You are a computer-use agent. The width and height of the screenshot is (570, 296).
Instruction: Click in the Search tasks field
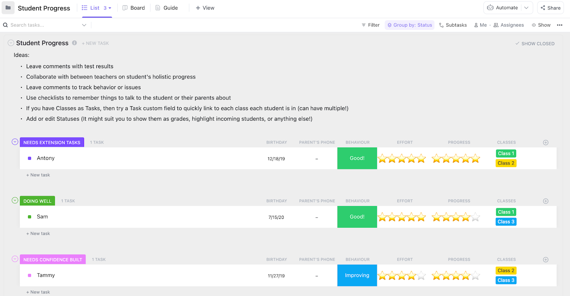(45, 25)
